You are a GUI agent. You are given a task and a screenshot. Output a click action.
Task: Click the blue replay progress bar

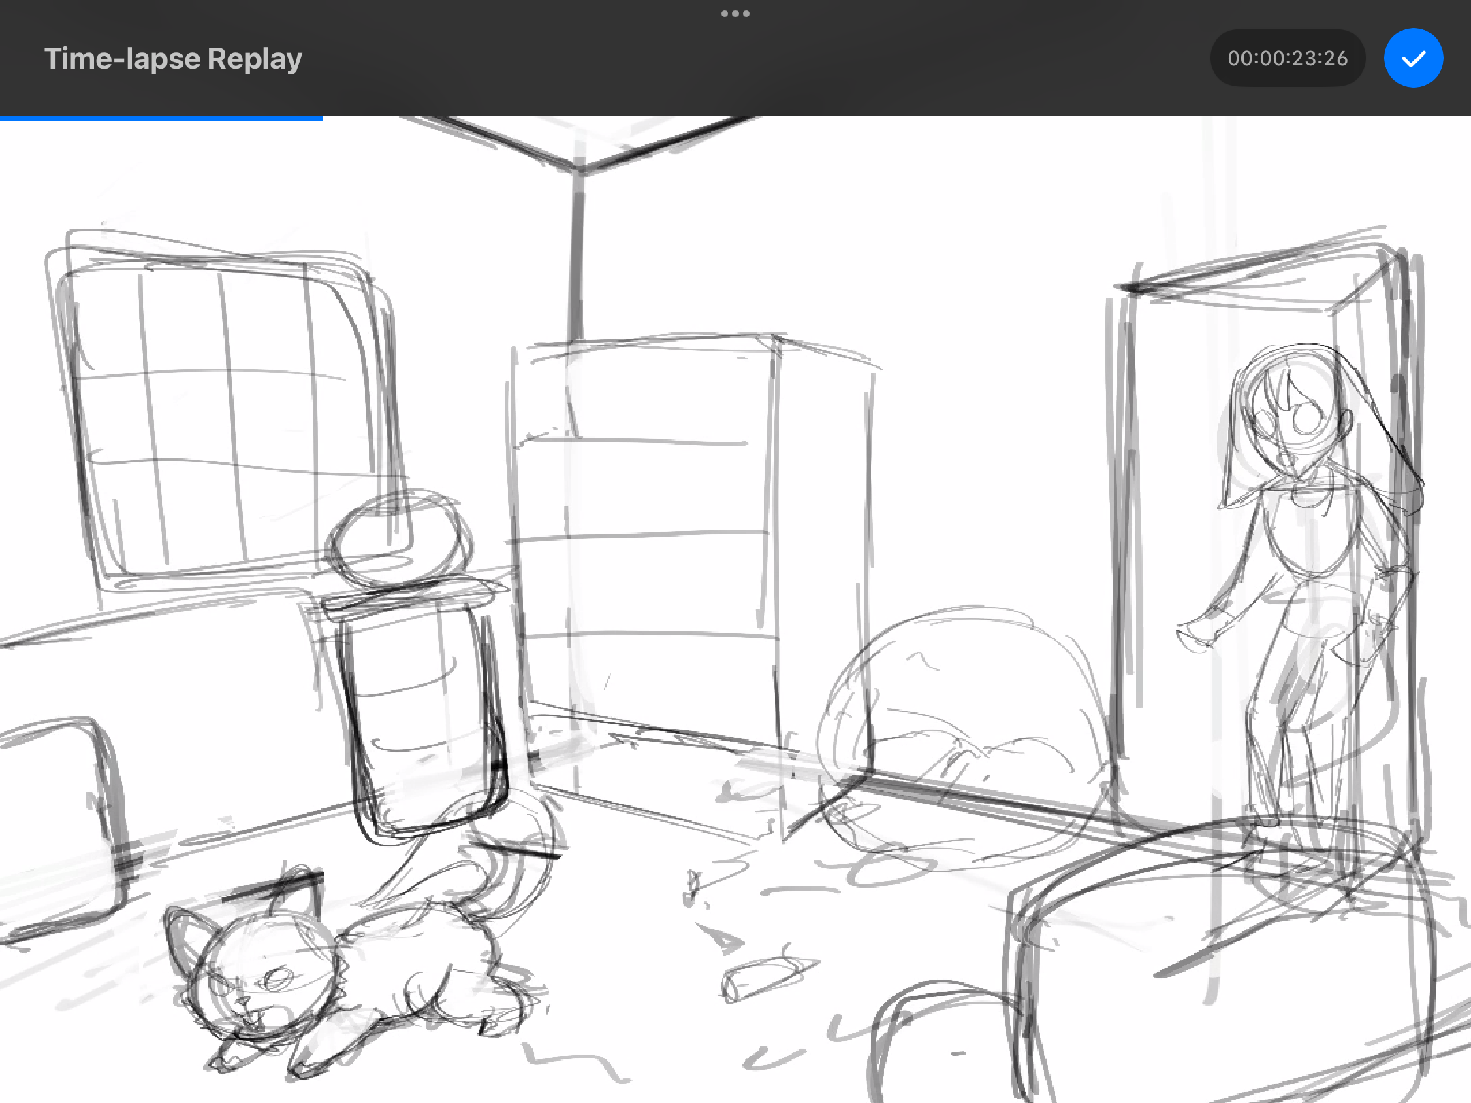[161, 118]
